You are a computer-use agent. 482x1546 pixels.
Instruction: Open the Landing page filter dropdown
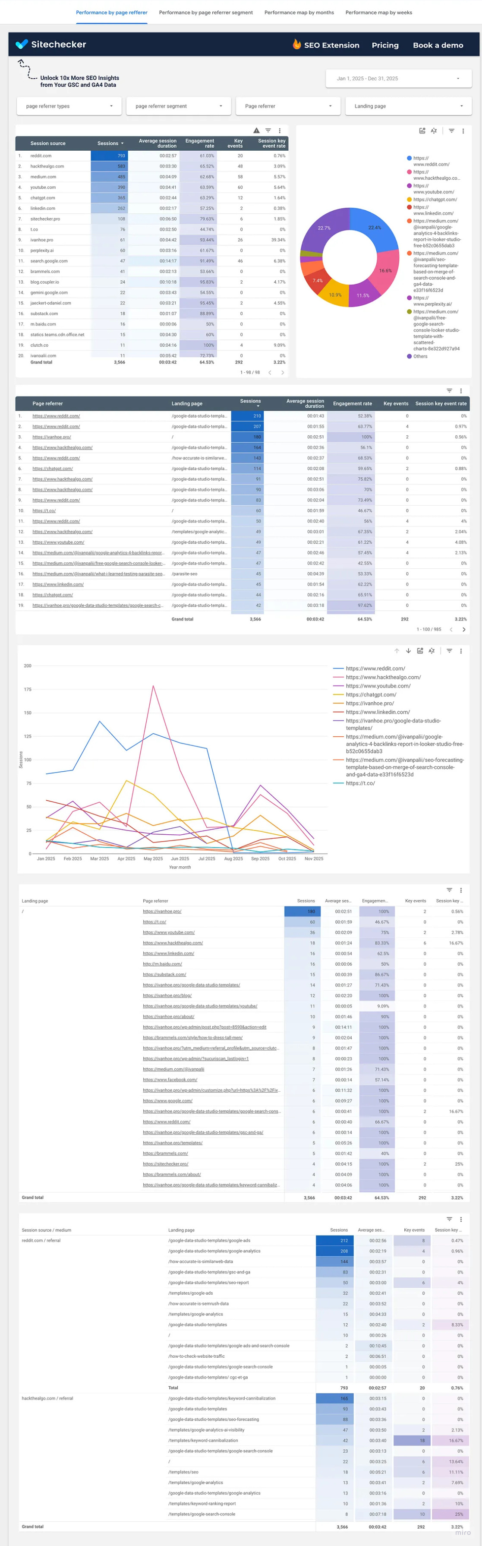tap(409, 106)
